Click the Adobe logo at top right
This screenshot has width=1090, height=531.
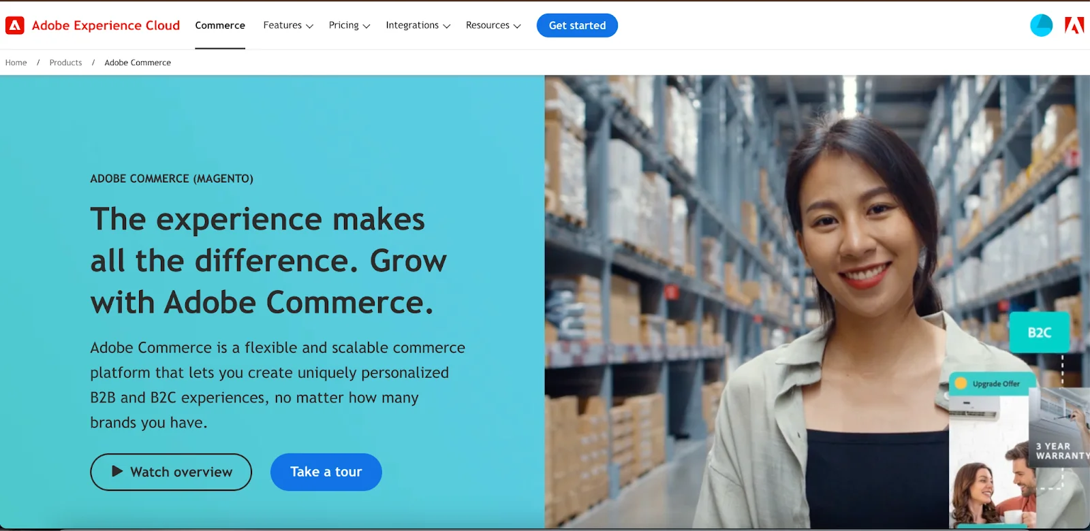point(1074,25)
